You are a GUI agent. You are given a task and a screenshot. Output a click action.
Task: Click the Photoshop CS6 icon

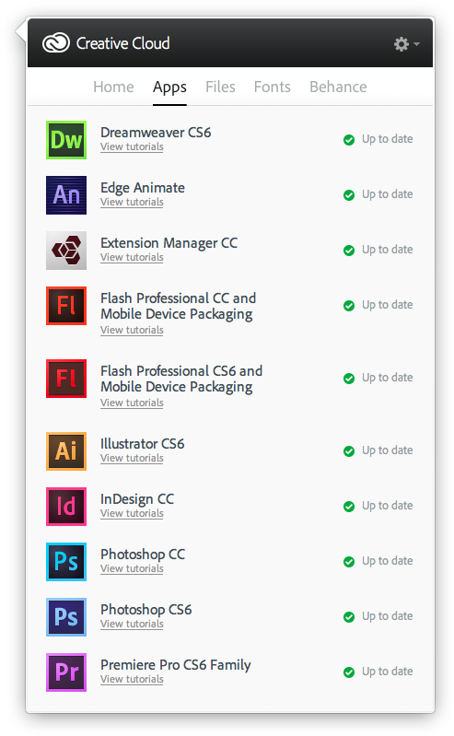coord(66,617)
